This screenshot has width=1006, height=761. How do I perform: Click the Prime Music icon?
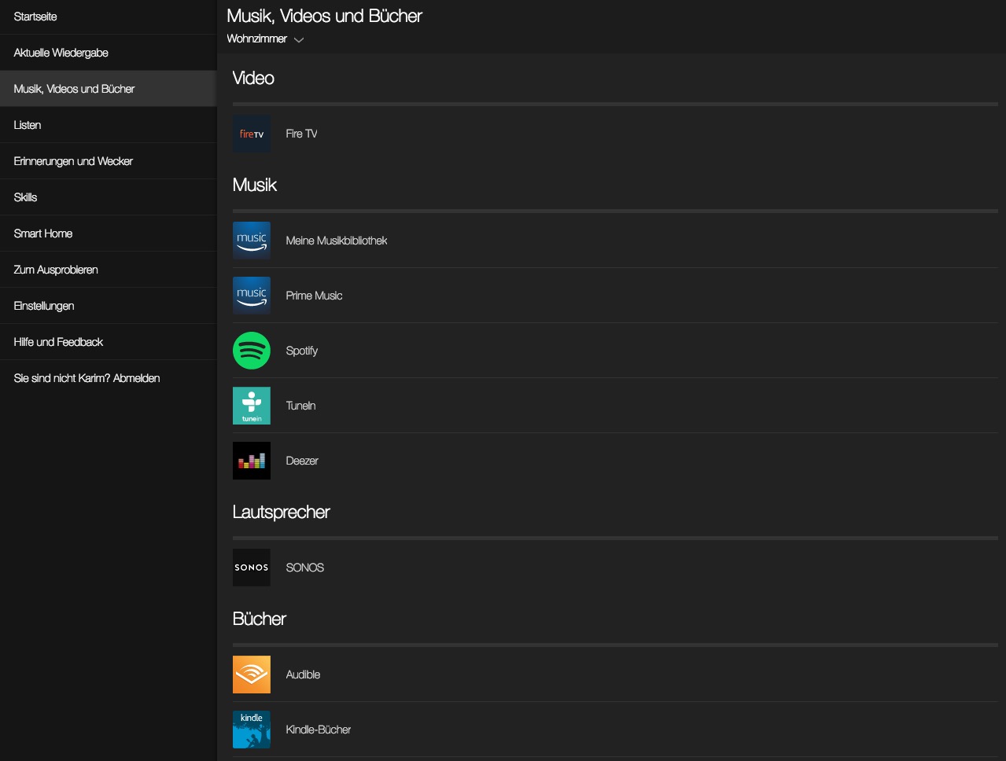point(251,296)
